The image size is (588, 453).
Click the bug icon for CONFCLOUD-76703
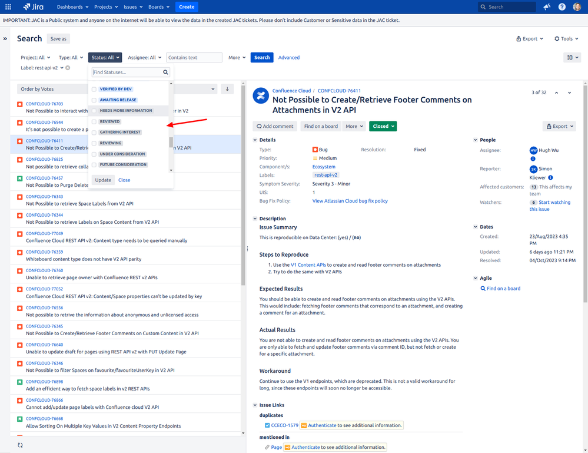pyautogui.click(x=20, y=104)
